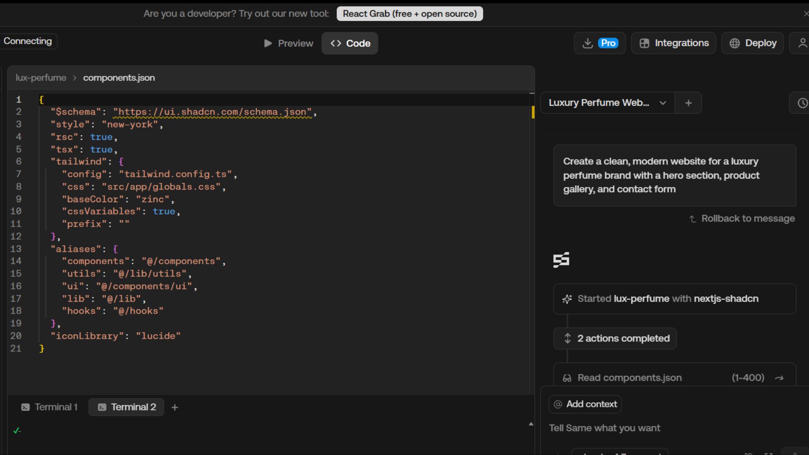This screenshot has height=455, width=809.
Task: Click the Deploy globe button
Action: 753,43
